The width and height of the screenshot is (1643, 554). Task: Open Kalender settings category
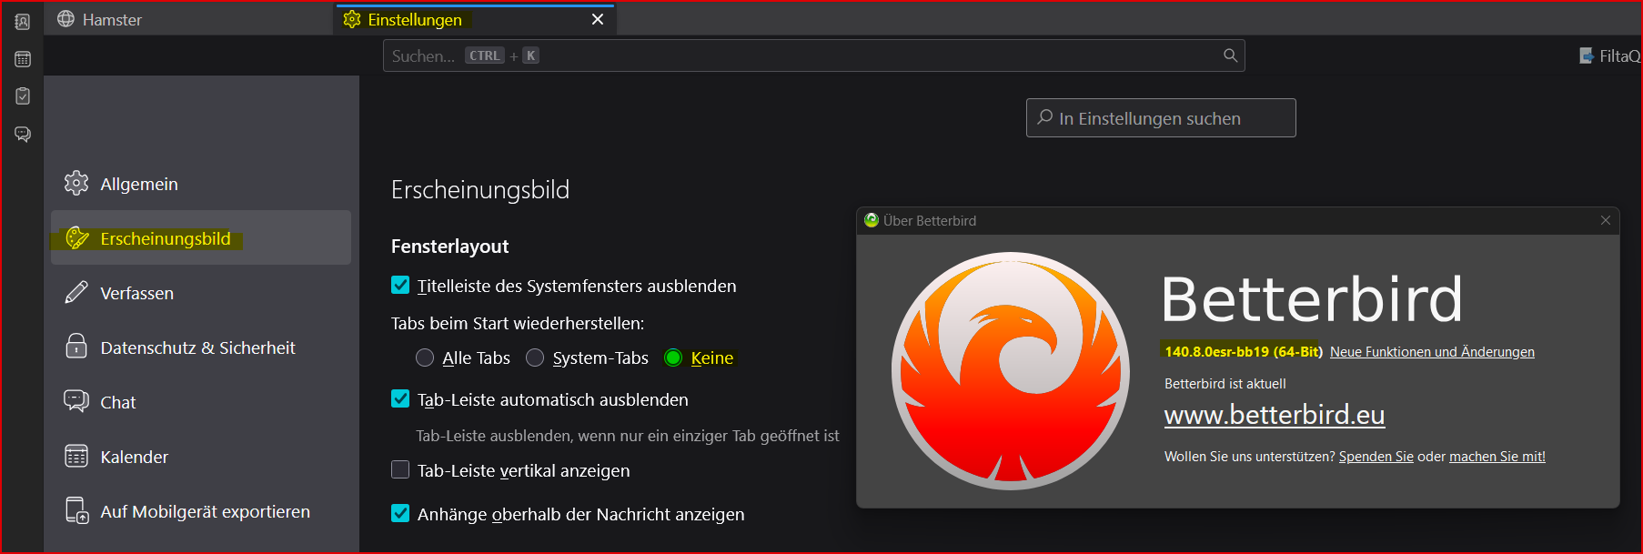(201, 457)
